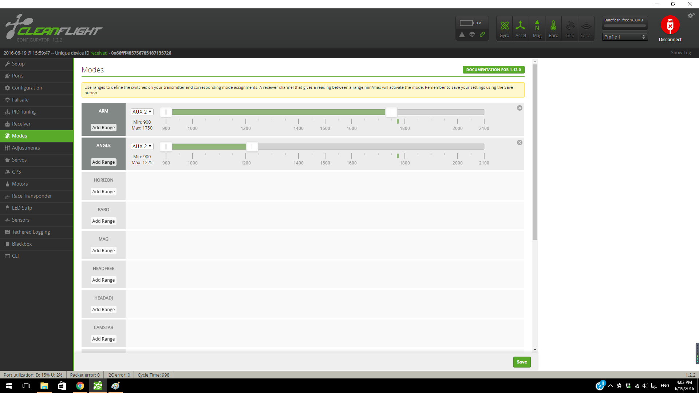Viewport: 699px width, 393px height.
Task: Open Windows Start menu
Action: (9, 386)
